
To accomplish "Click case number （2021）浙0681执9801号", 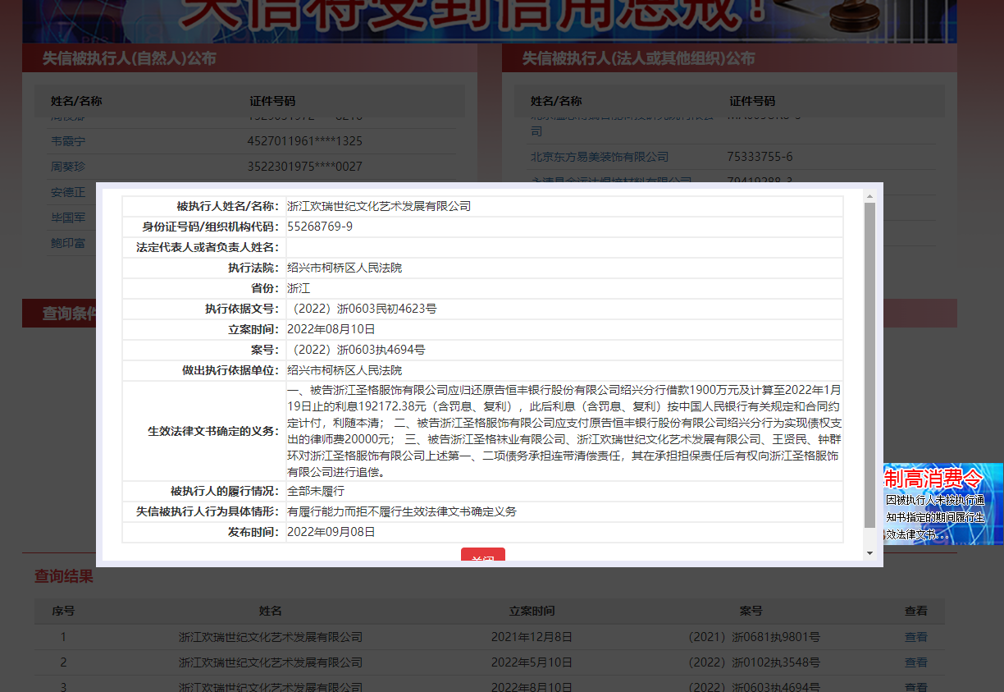I will (752, 637).
